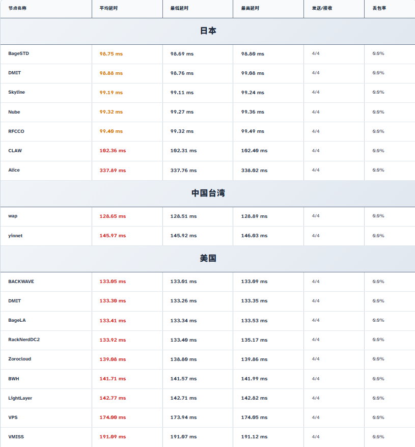Collapse the 美国 group section
This screenshot has height=447, width=415.
click(x=208, y=259)
